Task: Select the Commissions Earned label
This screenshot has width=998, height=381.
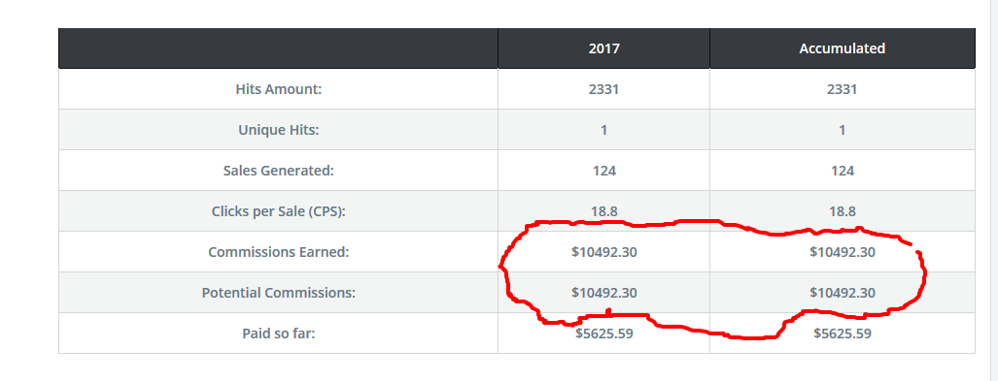Action: pos(279,251)
